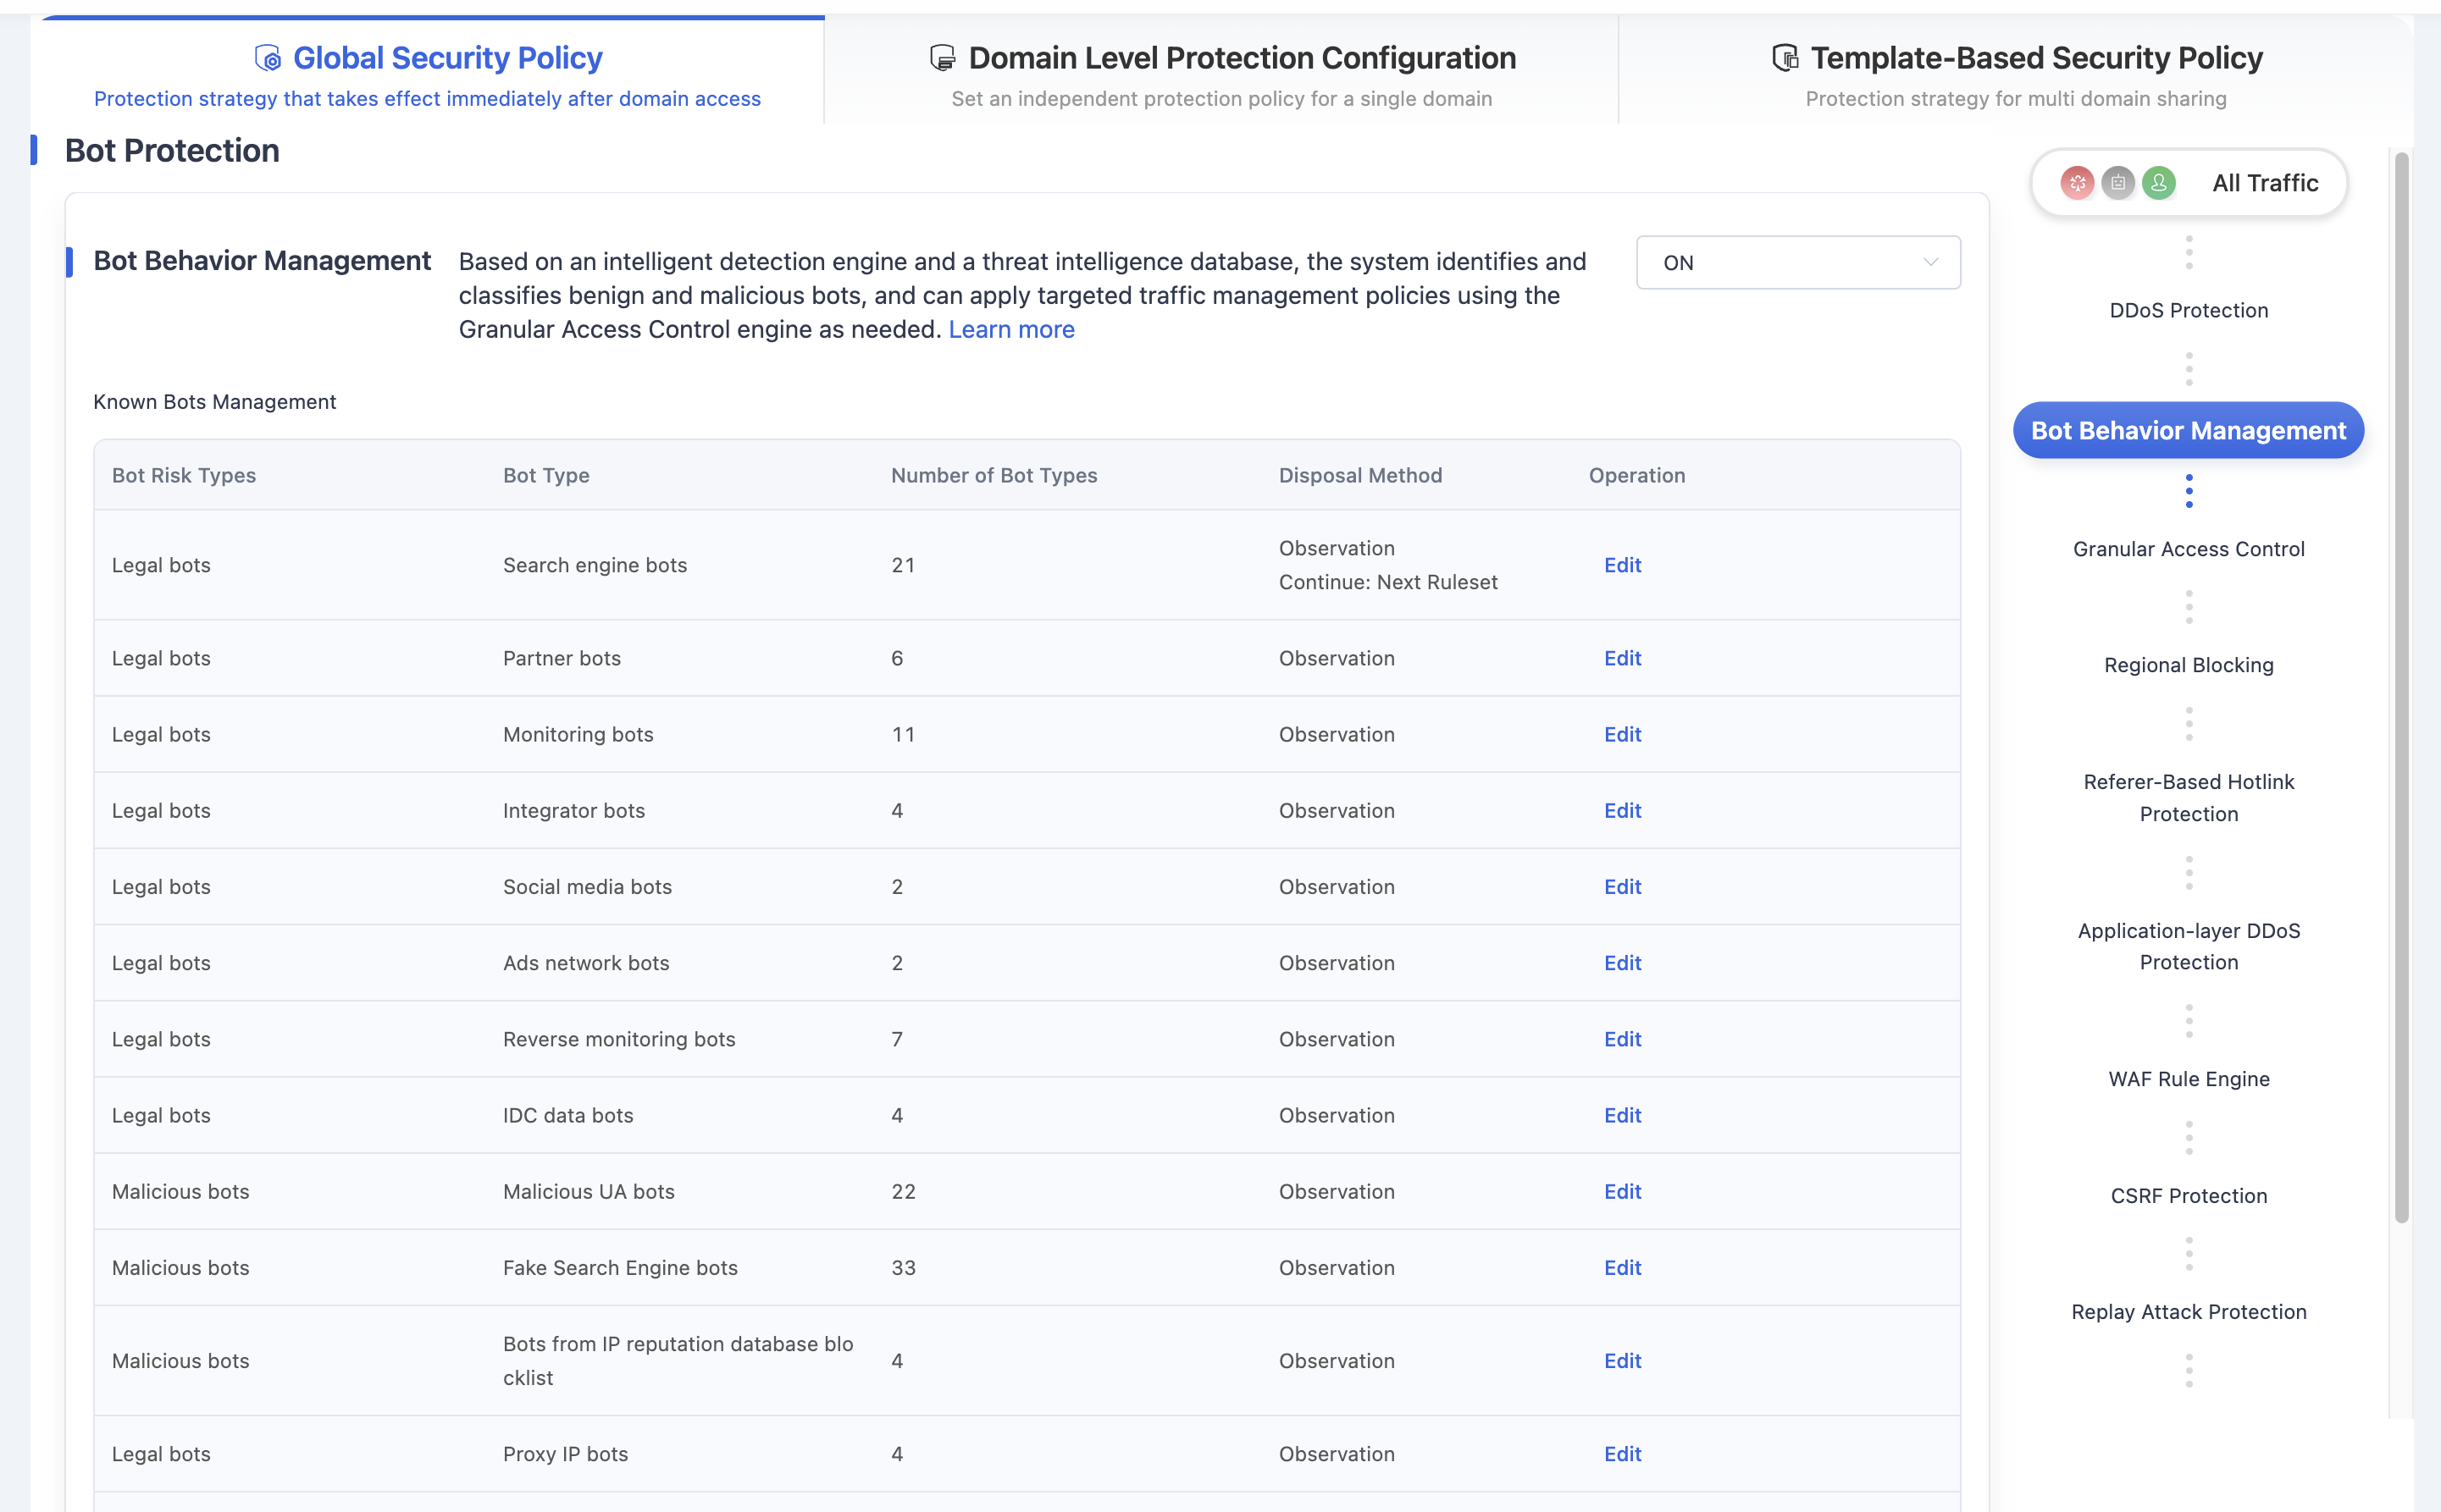Click the Bot Type column header

tap(546, 475)
